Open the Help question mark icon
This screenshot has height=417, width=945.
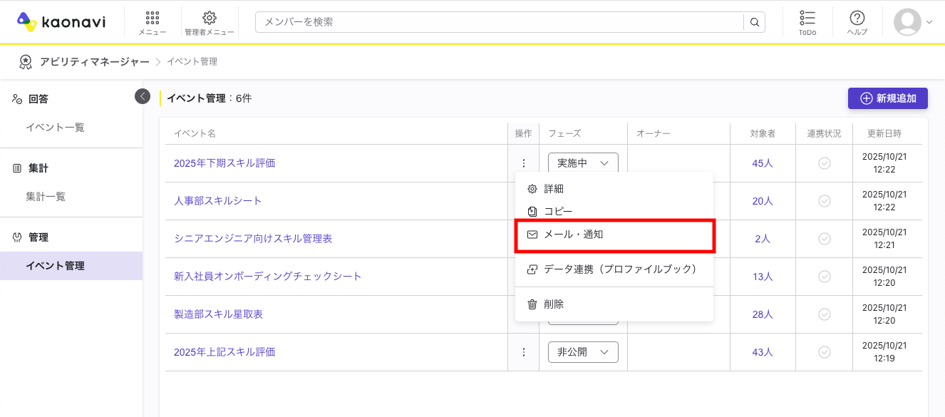coord(857,22)
